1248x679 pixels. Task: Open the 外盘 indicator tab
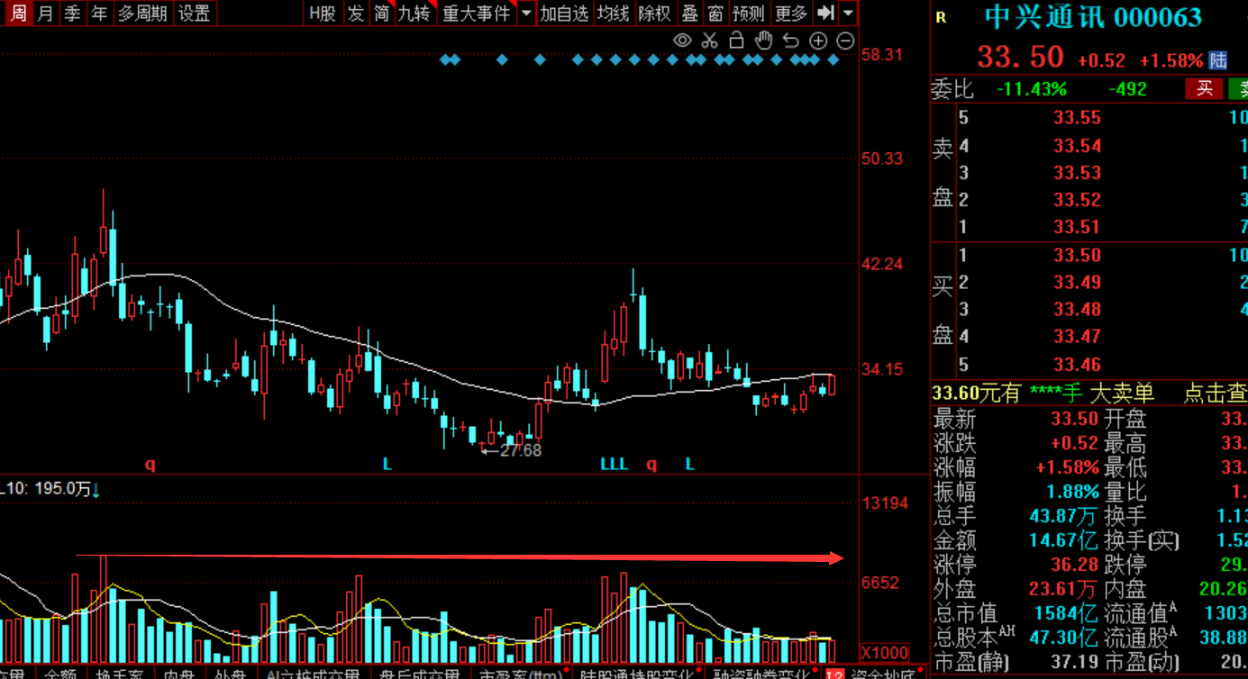coord(230,674)
